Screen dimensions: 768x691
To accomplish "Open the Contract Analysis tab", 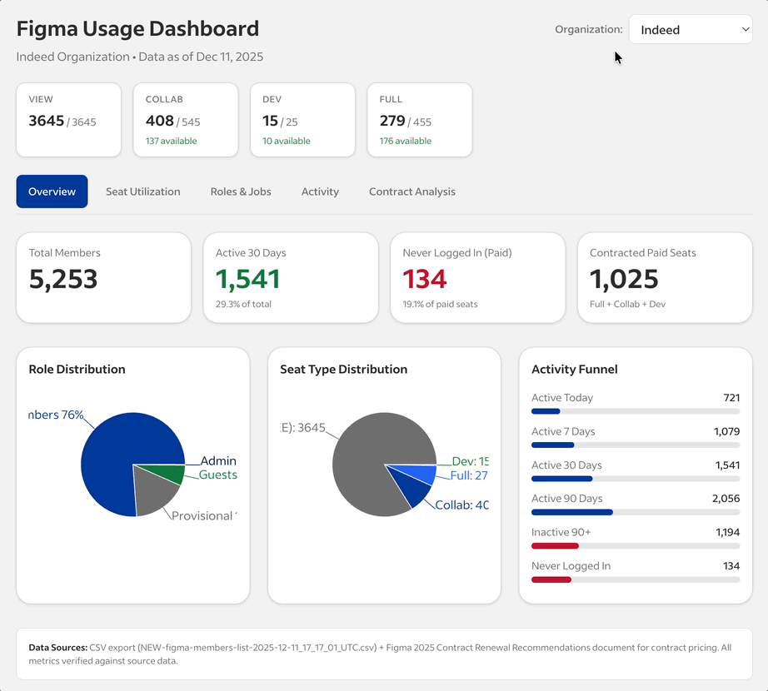I will (x=411, y=191).
